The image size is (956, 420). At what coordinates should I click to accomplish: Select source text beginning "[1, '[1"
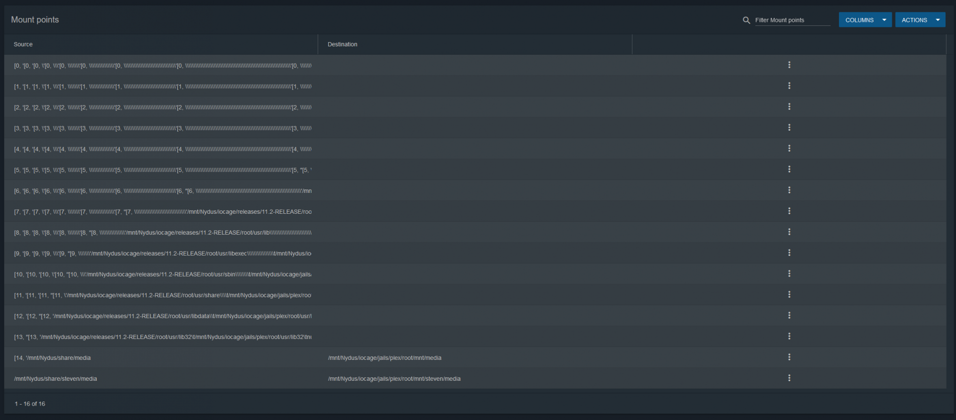click(x=163, y=86)
